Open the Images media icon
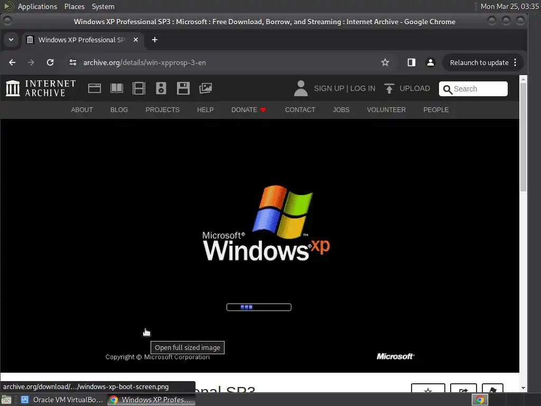This screenshot has width=541, height=406. click(206, 88)
